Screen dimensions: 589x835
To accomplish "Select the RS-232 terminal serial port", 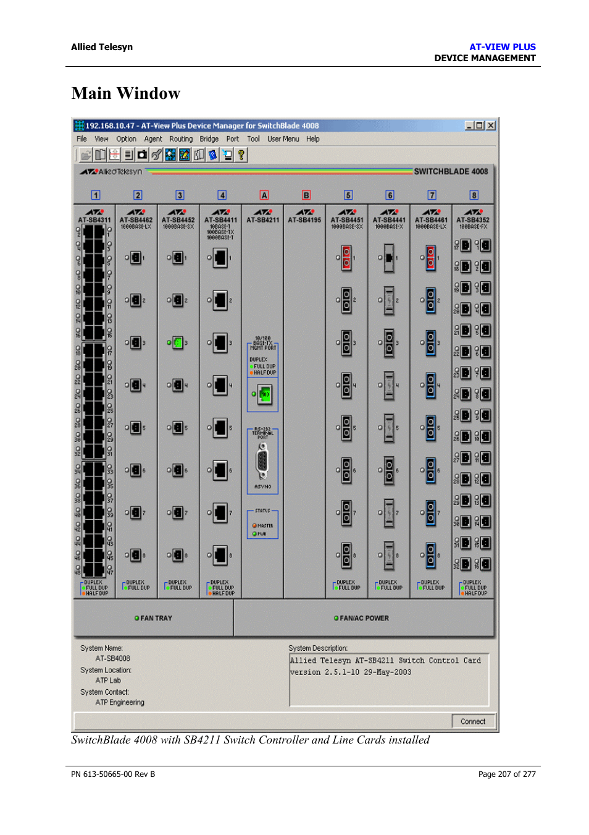I will pos(263,462).
